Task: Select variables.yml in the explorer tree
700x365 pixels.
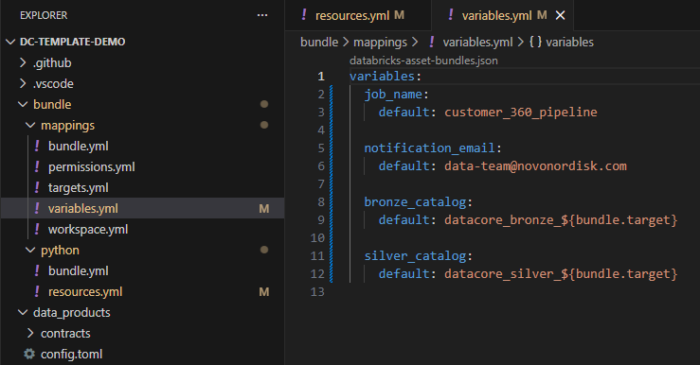Action: pyautogui.click(x=142, y=209)
